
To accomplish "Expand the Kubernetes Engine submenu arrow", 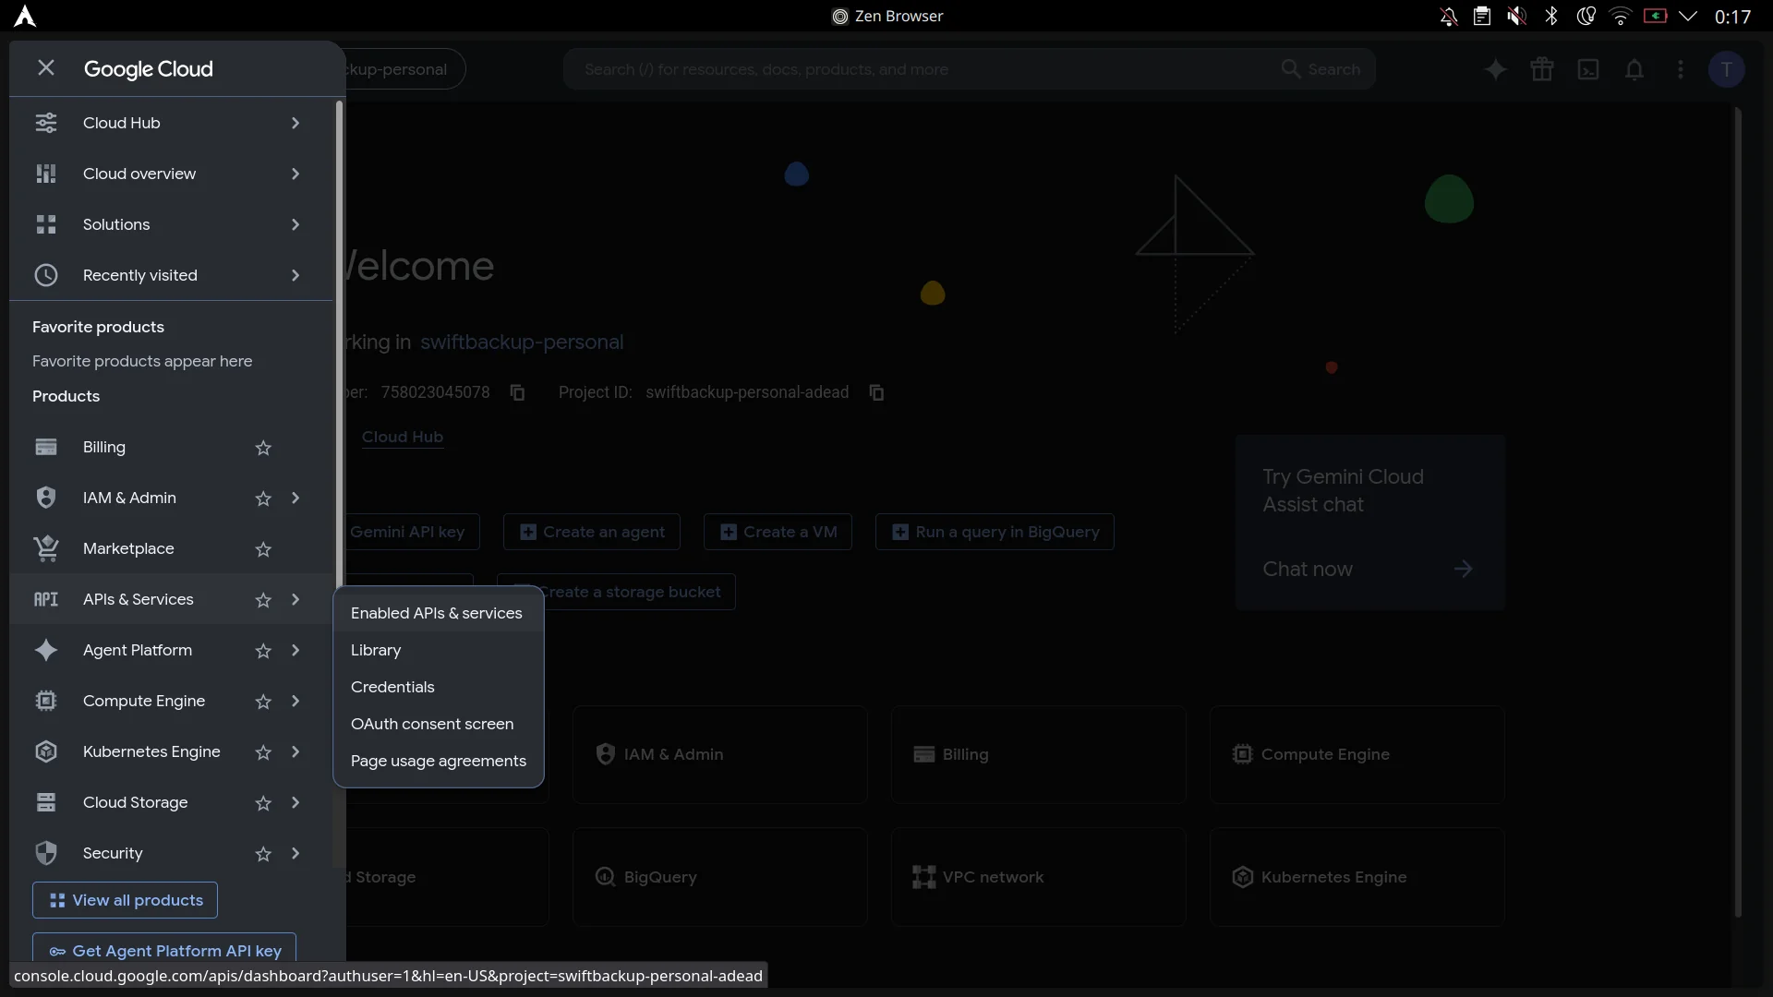I will (x=295, y=751).
